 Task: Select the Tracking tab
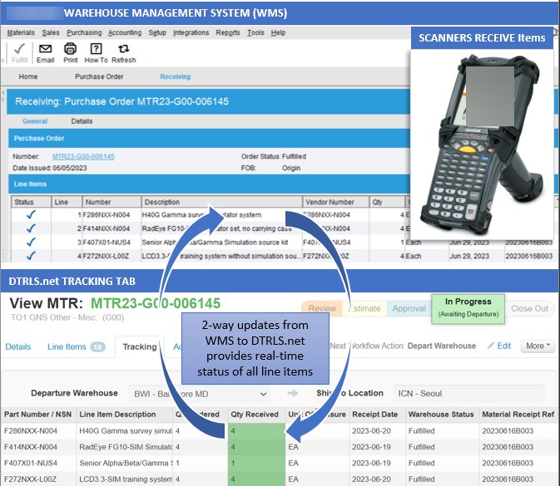tap(140, 346)
